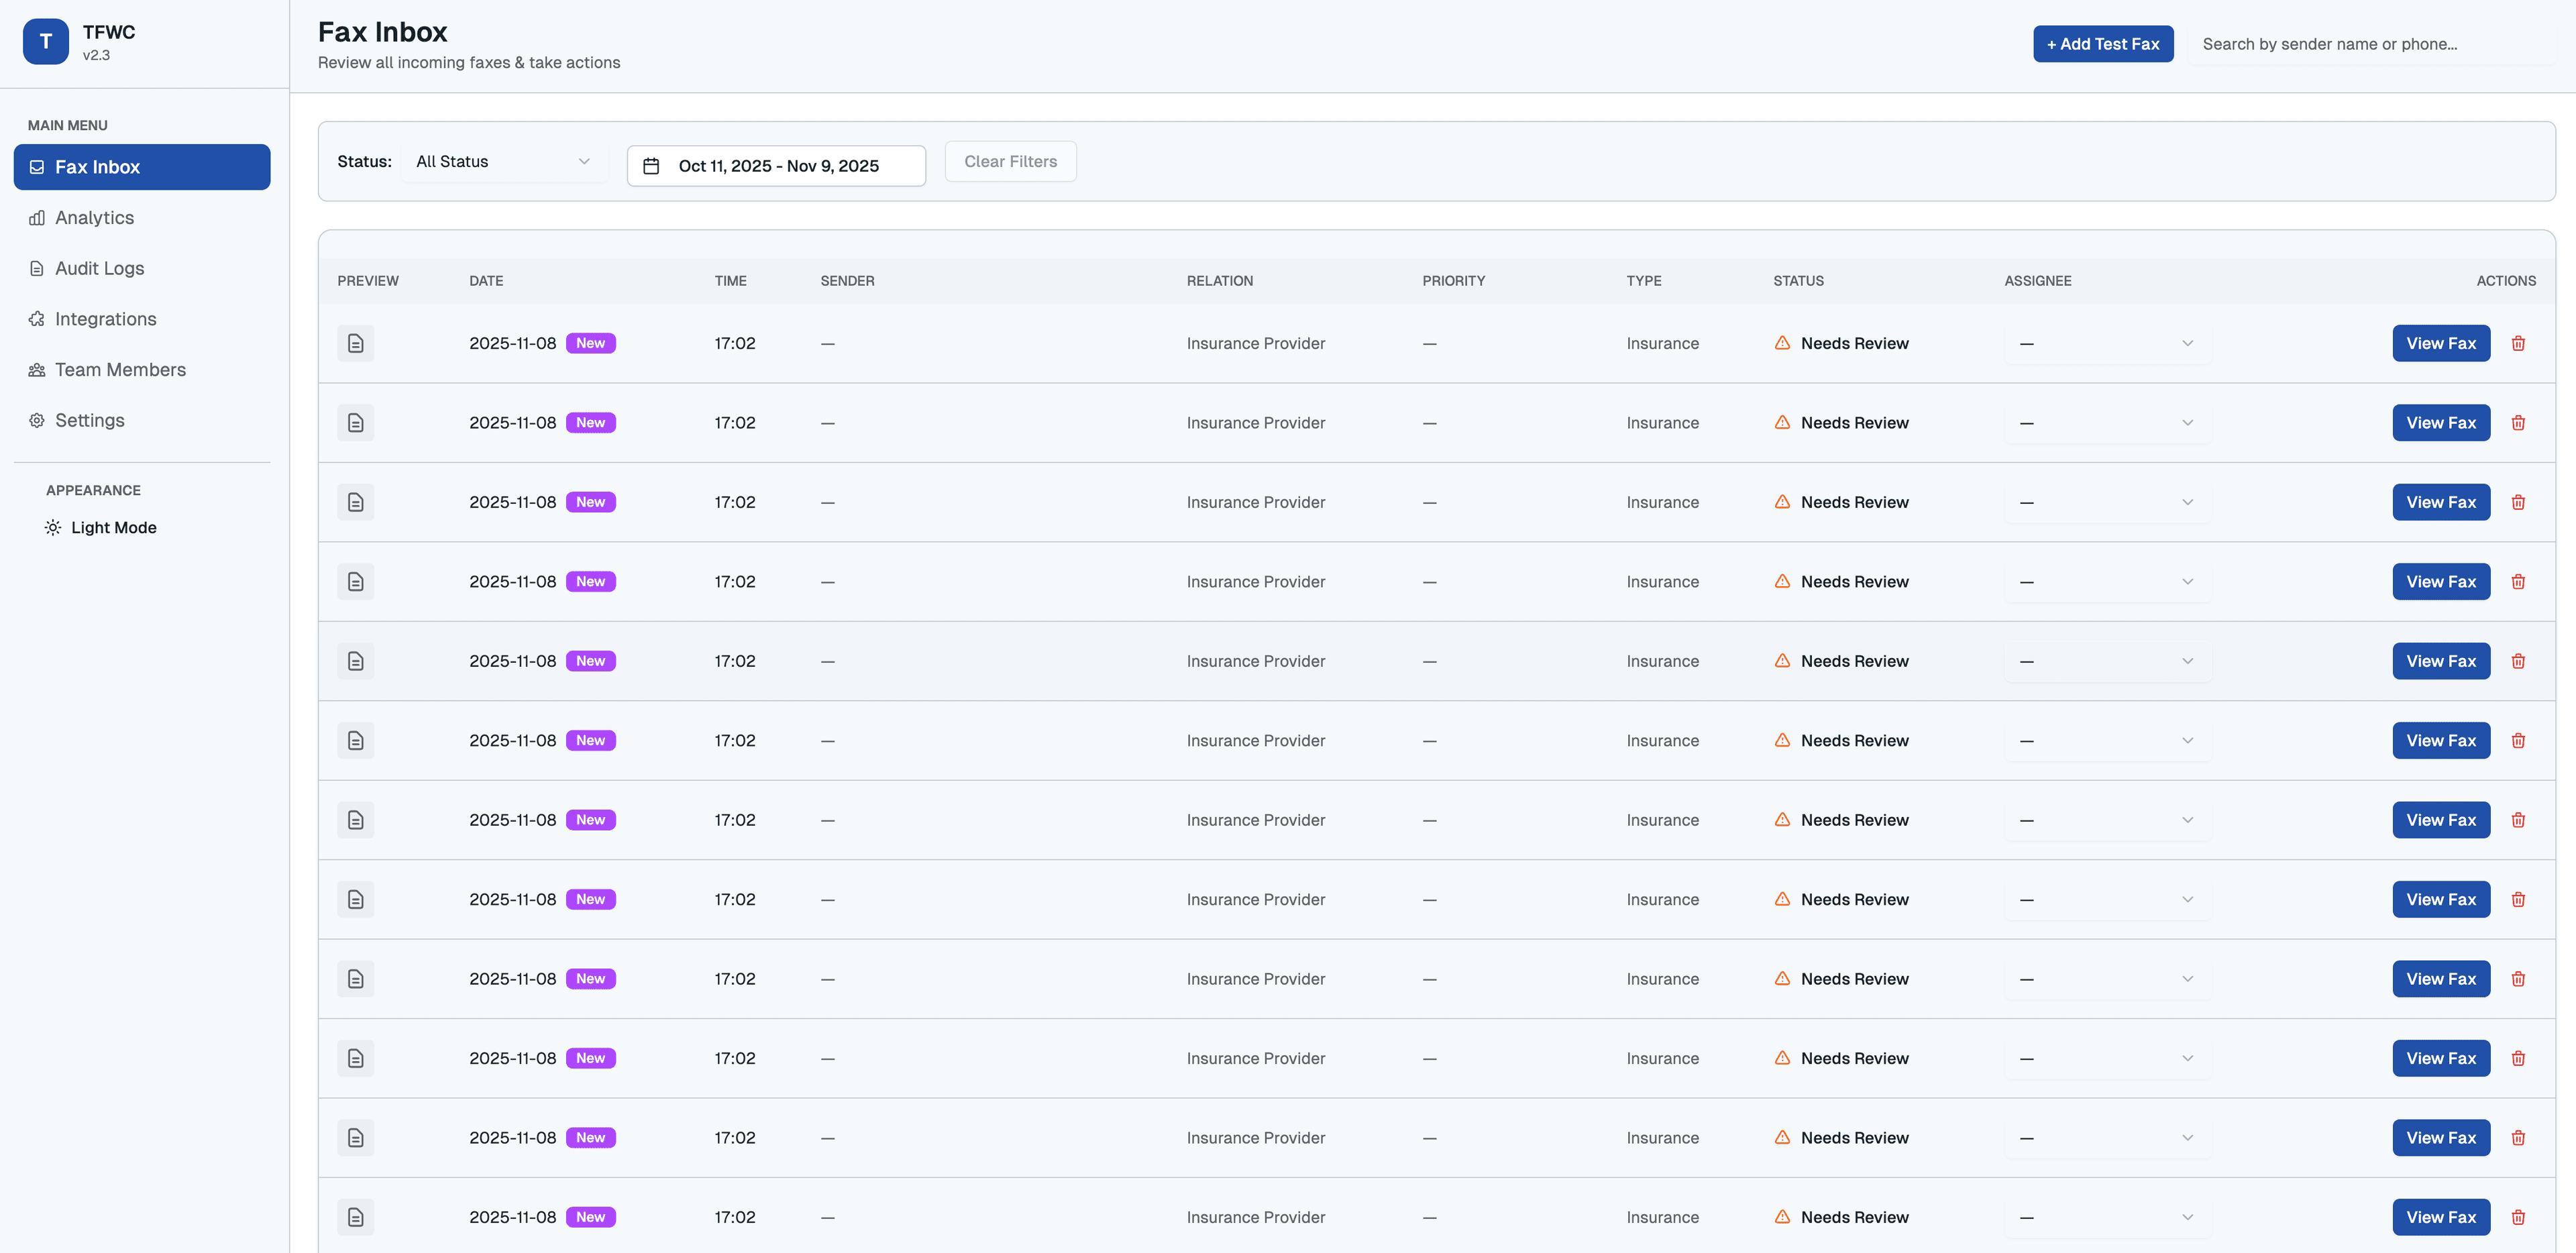Click the TFWC logo icon
This screenshot has height=1253, width=2576.
pyautogui.click(x=46, y=42)
